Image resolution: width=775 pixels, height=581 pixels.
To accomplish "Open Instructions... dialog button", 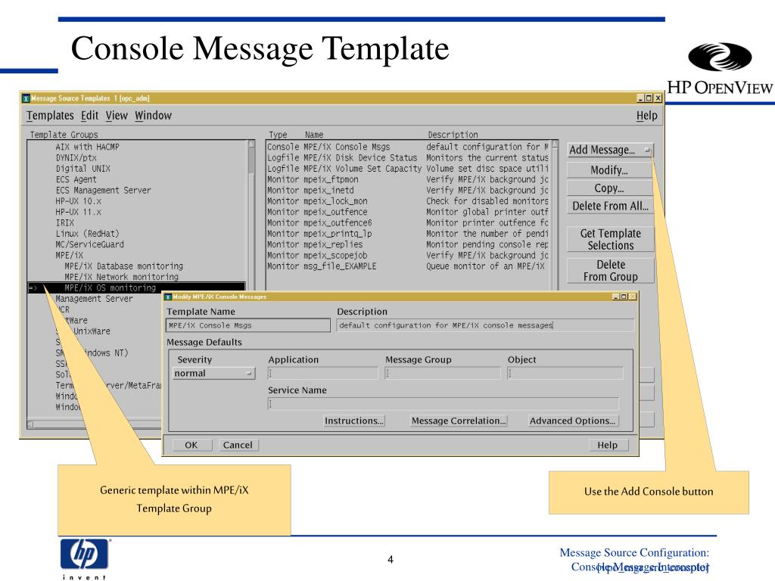I will 354,421.
